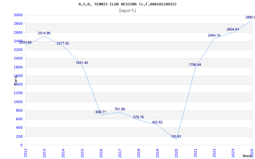Click y-axis tick label 800
Viewport: 255px width, 159px height.
click(19, 110)
